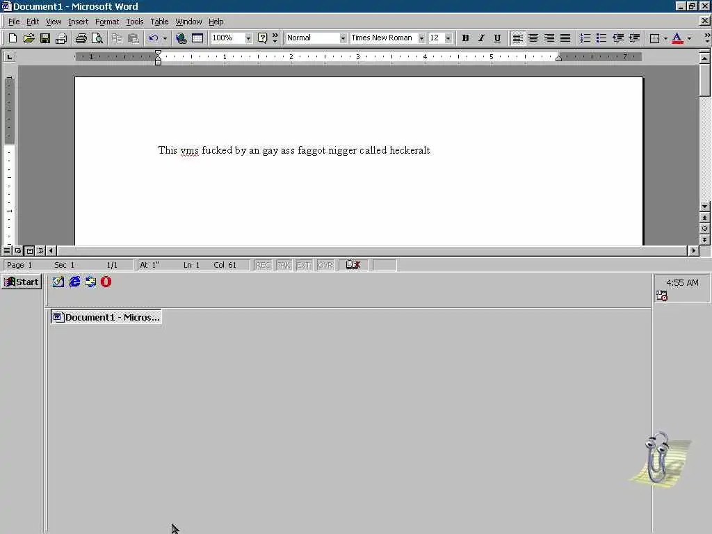Screen dimensions: 712x534
Task: Click Next Page double-arrow button
Action: (704, 240)
